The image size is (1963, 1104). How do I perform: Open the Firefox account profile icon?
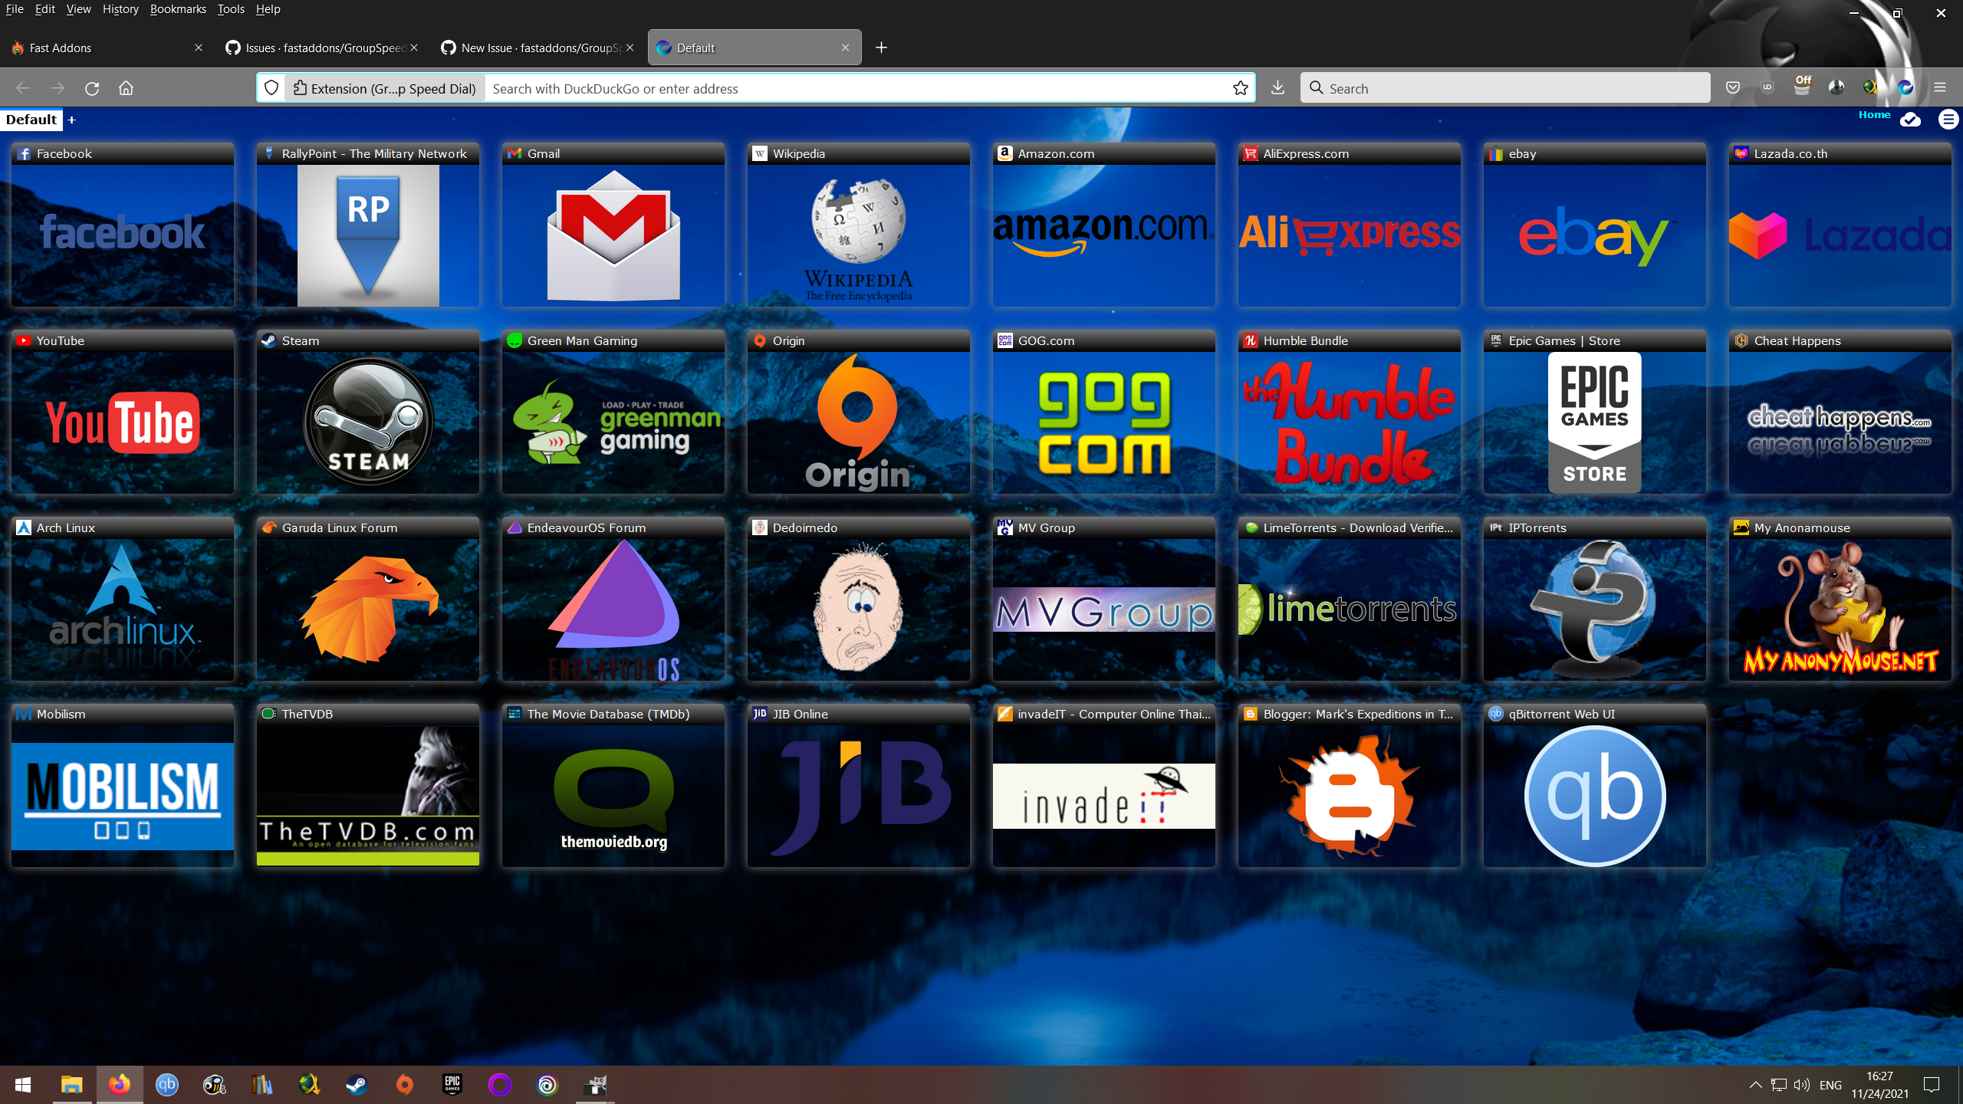click(1838, 87)
